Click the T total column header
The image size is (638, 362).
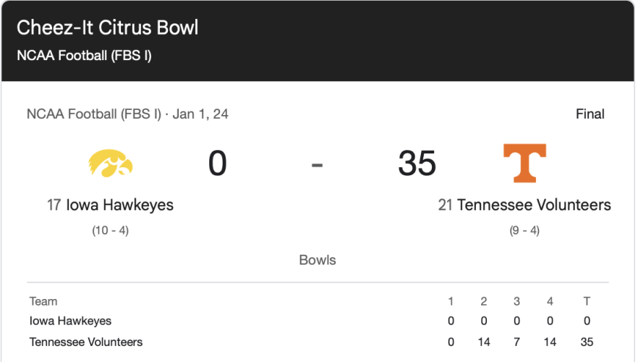(587, 301)
